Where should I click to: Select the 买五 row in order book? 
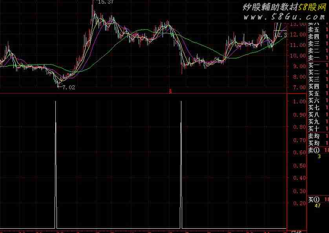click(x=318, y=94)
